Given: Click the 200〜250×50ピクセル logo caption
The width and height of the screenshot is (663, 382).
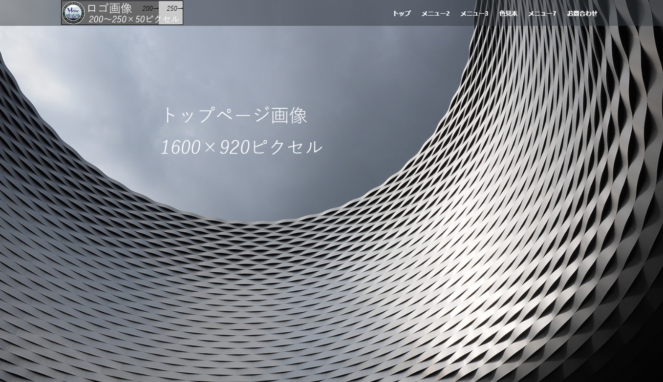Looking at the screenshot, I should pos(133,19).
